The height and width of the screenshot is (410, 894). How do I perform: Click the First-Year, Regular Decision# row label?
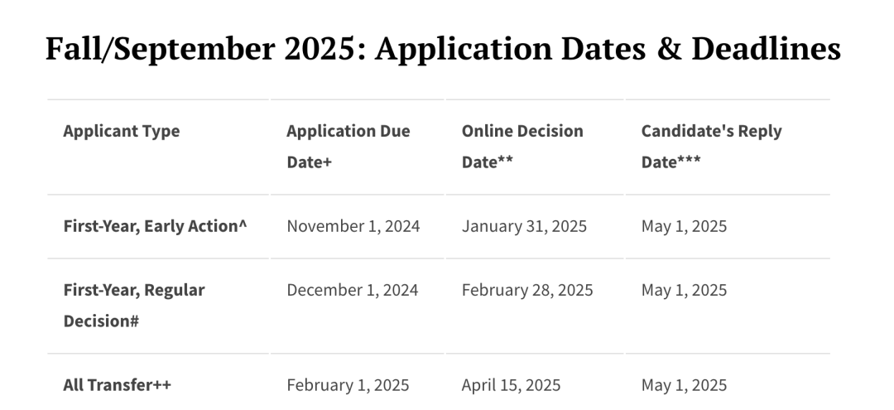[x=134, y=306]
